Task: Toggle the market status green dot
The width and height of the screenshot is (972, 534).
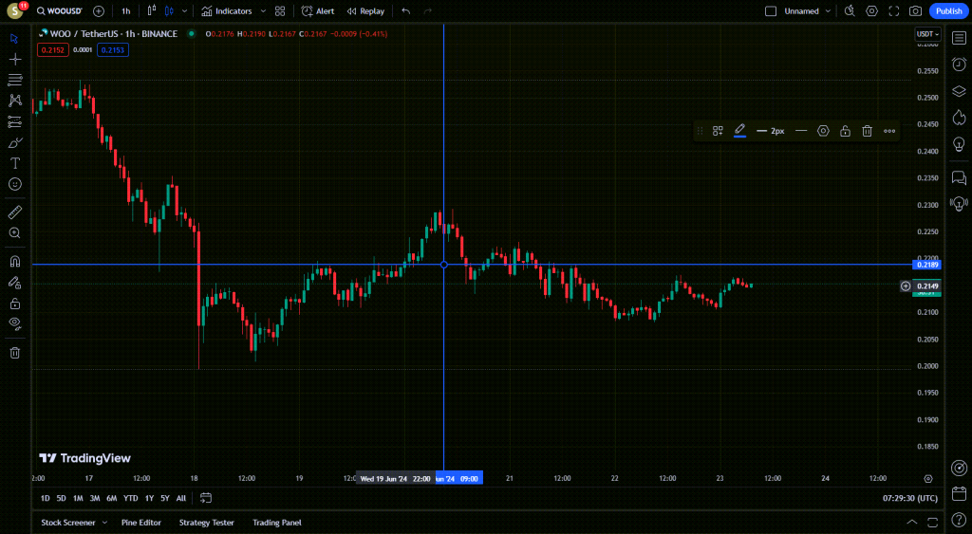Action: (x=192, y=34)
